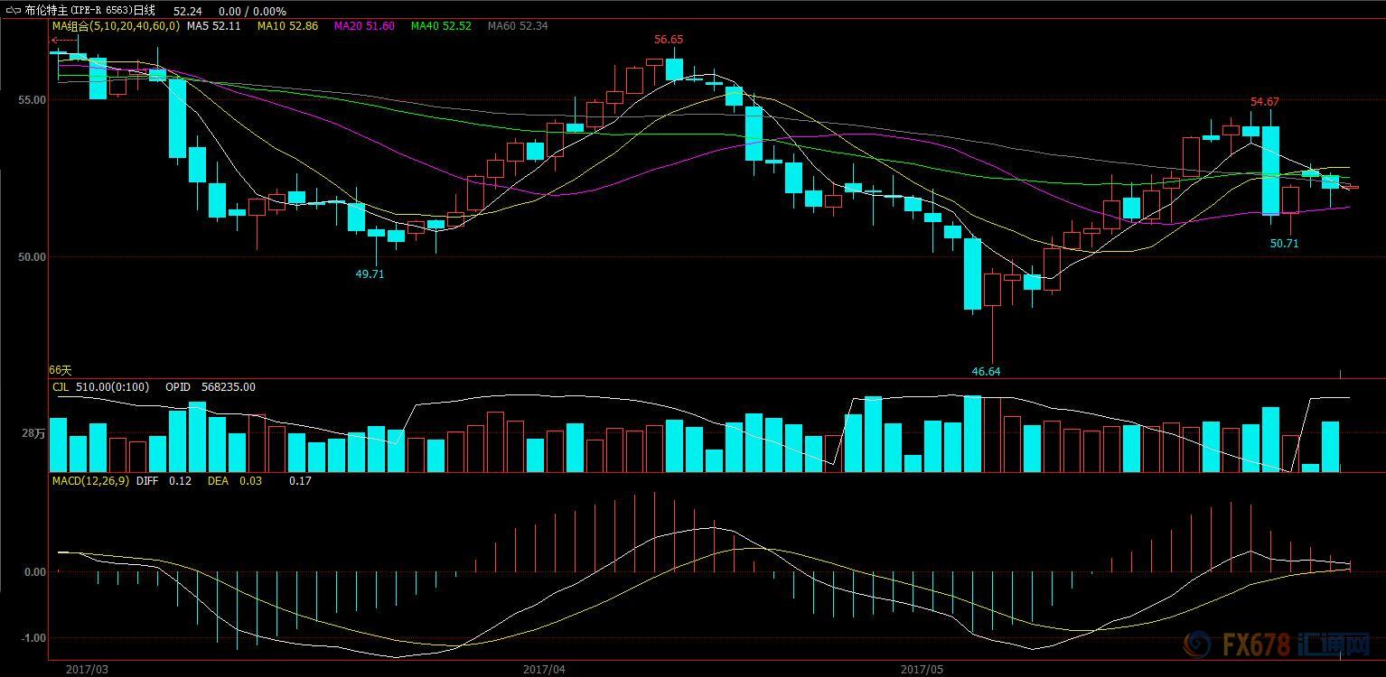Click the magenta MA20 51.60 legend

click(x=364, y=26)
